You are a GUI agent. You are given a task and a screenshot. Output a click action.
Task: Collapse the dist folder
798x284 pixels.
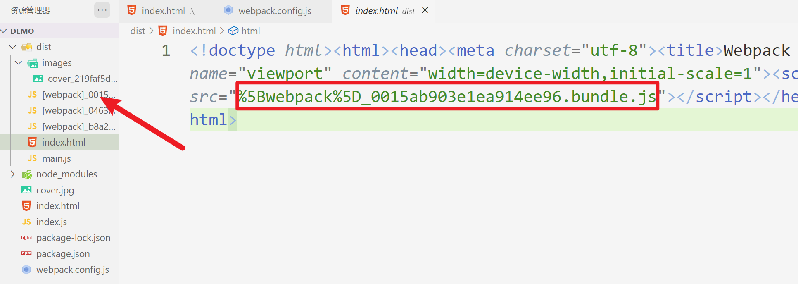tap(13, 47)
